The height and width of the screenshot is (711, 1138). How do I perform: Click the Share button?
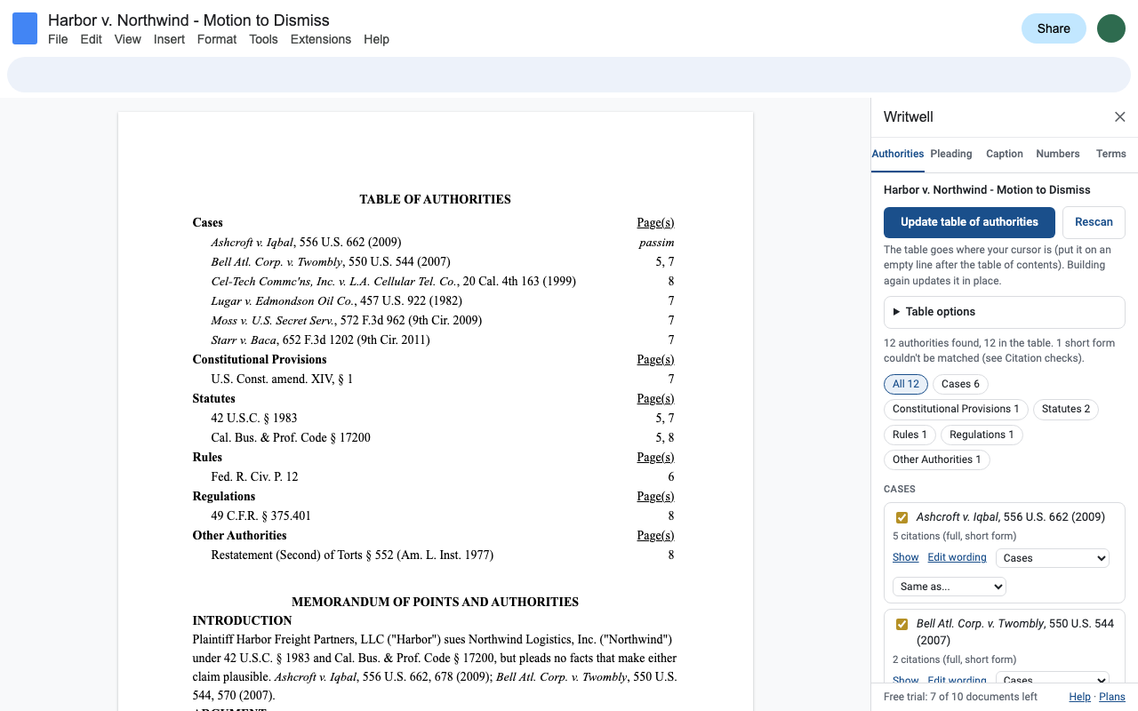1054,28
